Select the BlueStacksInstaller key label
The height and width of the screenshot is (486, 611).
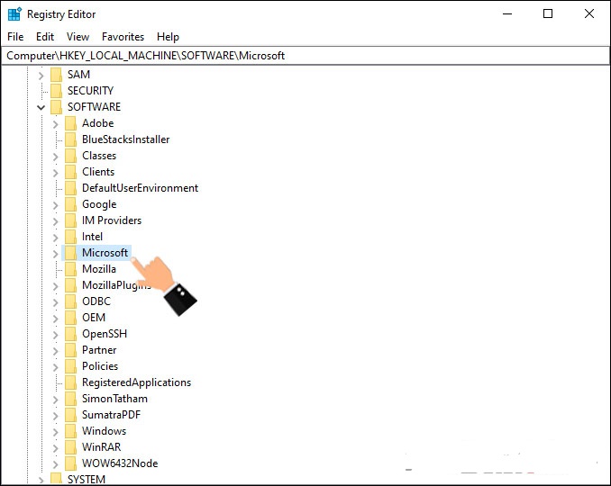pos(126,139)
